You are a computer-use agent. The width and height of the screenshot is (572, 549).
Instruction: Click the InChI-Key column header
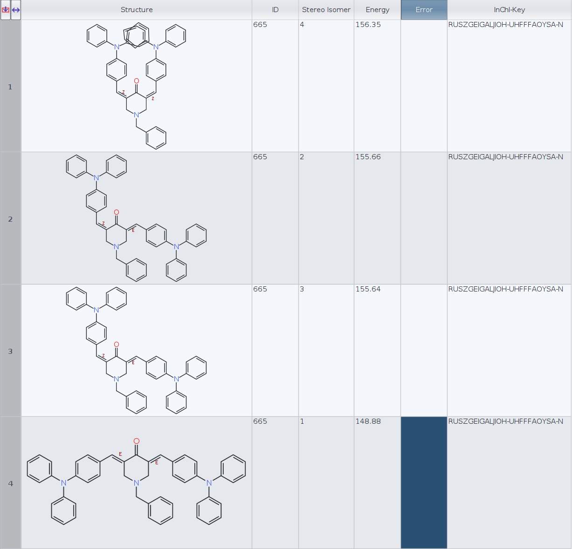click(509, 10)
